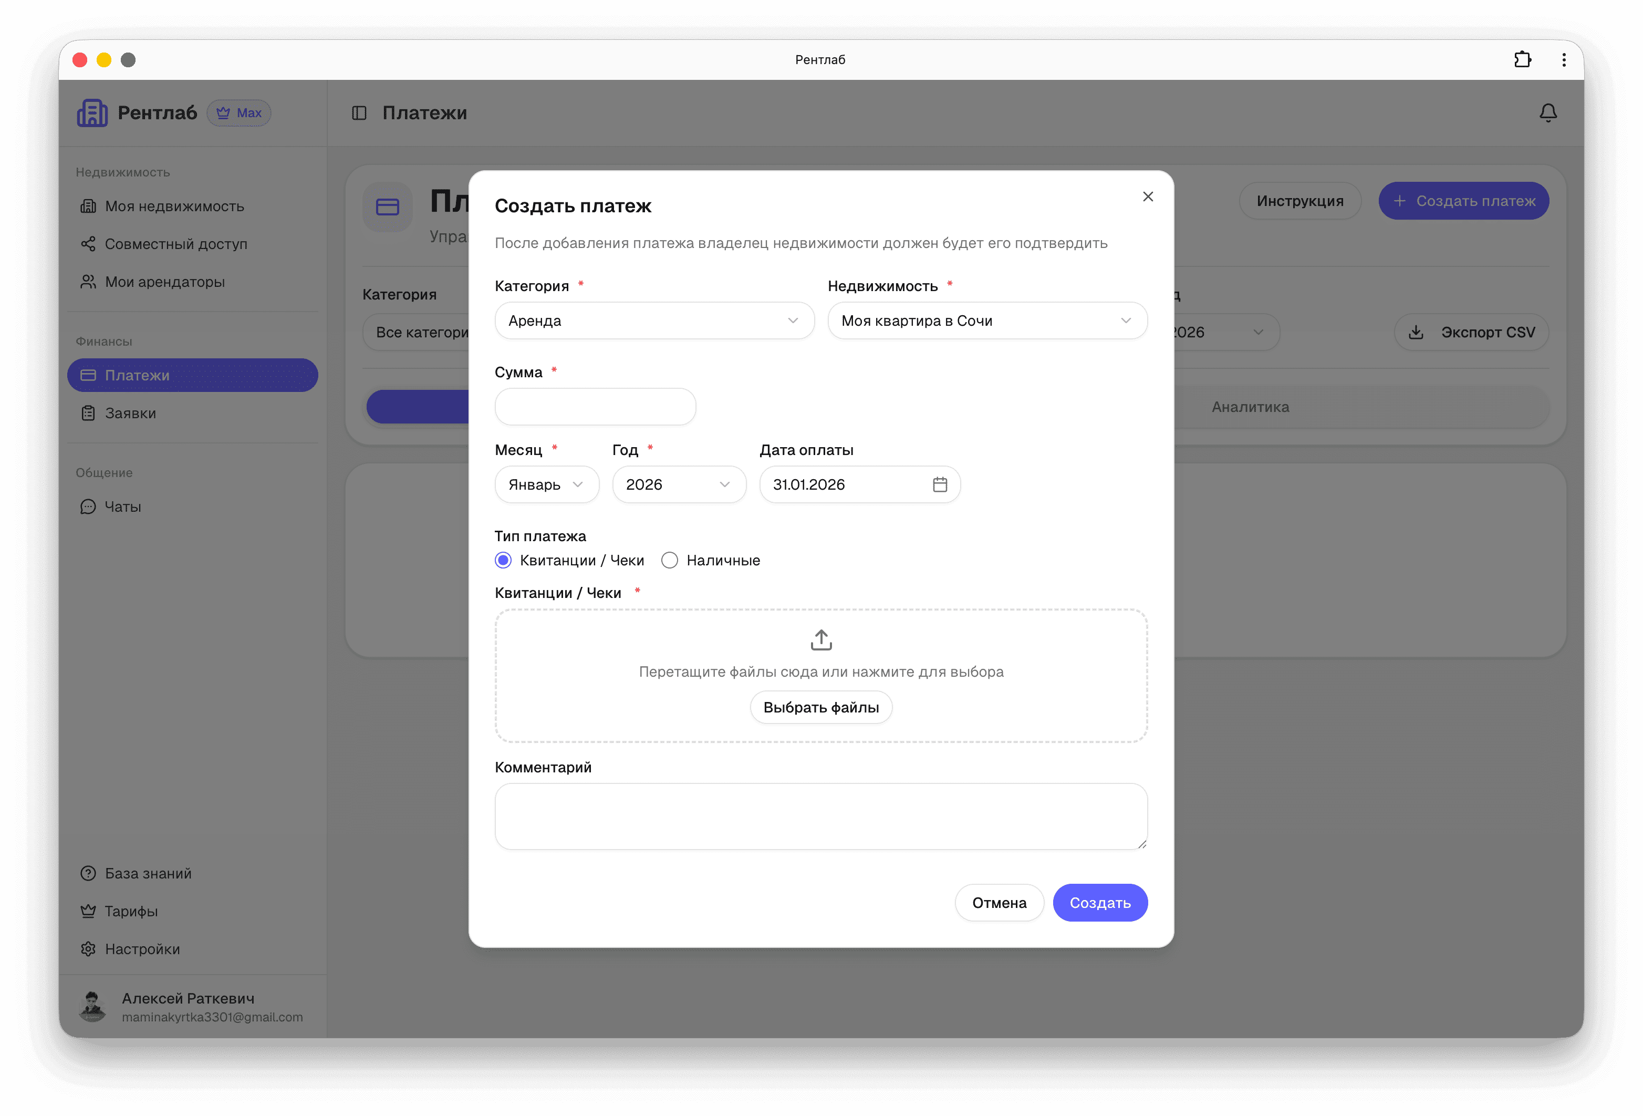Open the calendar picker icon
Image resolution: width=1643 pixels, height=1116 pixels.
(940, 484)
